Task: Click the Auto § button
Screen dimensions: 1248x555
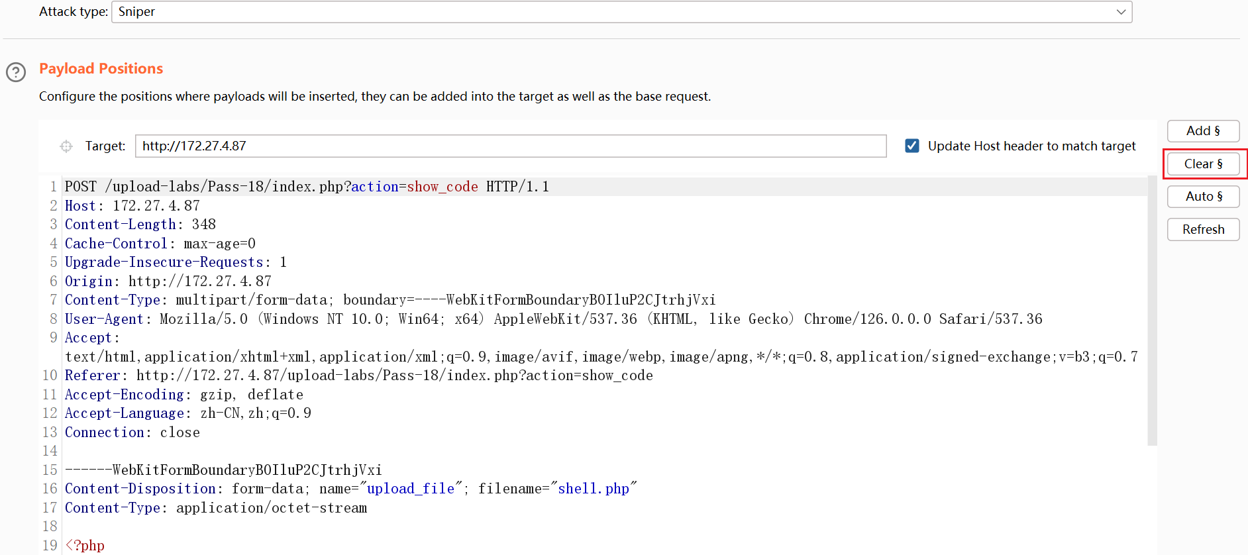Action: coord(1203,196)
